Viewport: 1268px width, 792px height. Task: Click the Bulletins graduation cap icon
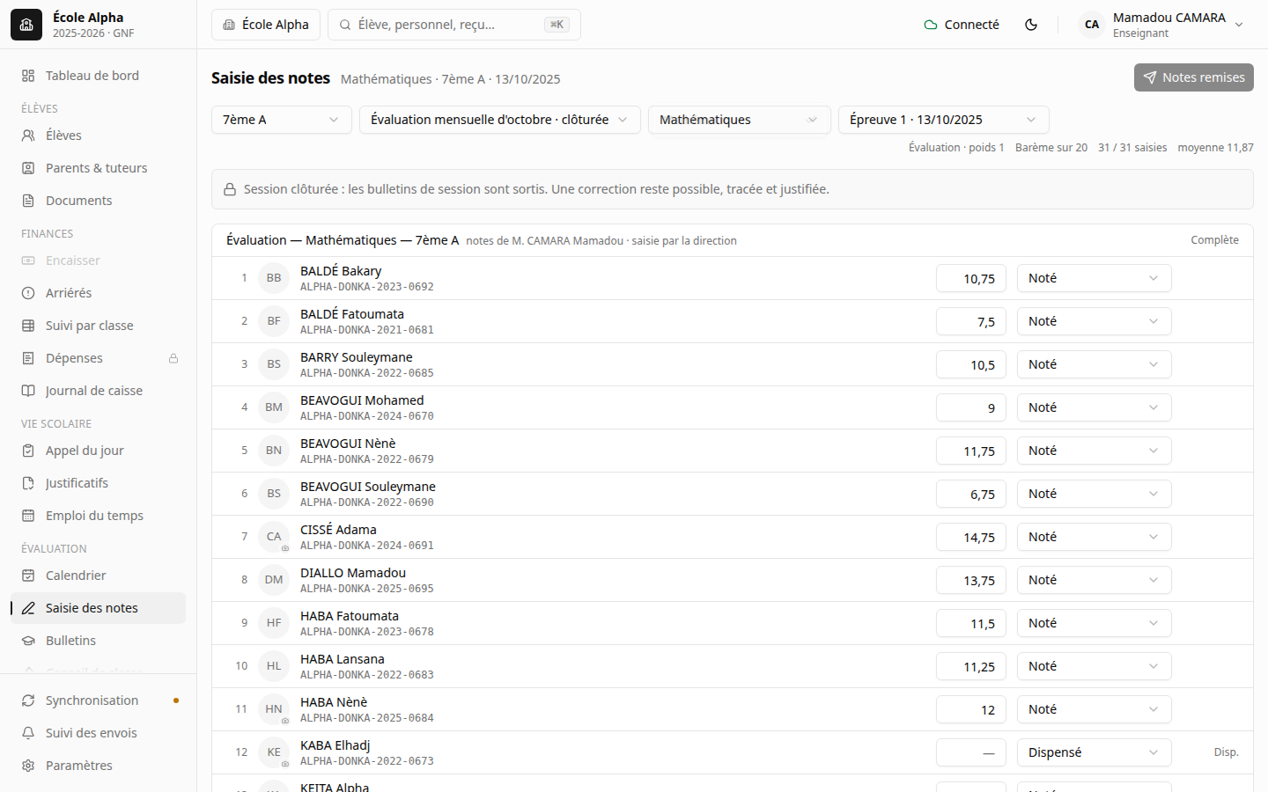[28, 641]
